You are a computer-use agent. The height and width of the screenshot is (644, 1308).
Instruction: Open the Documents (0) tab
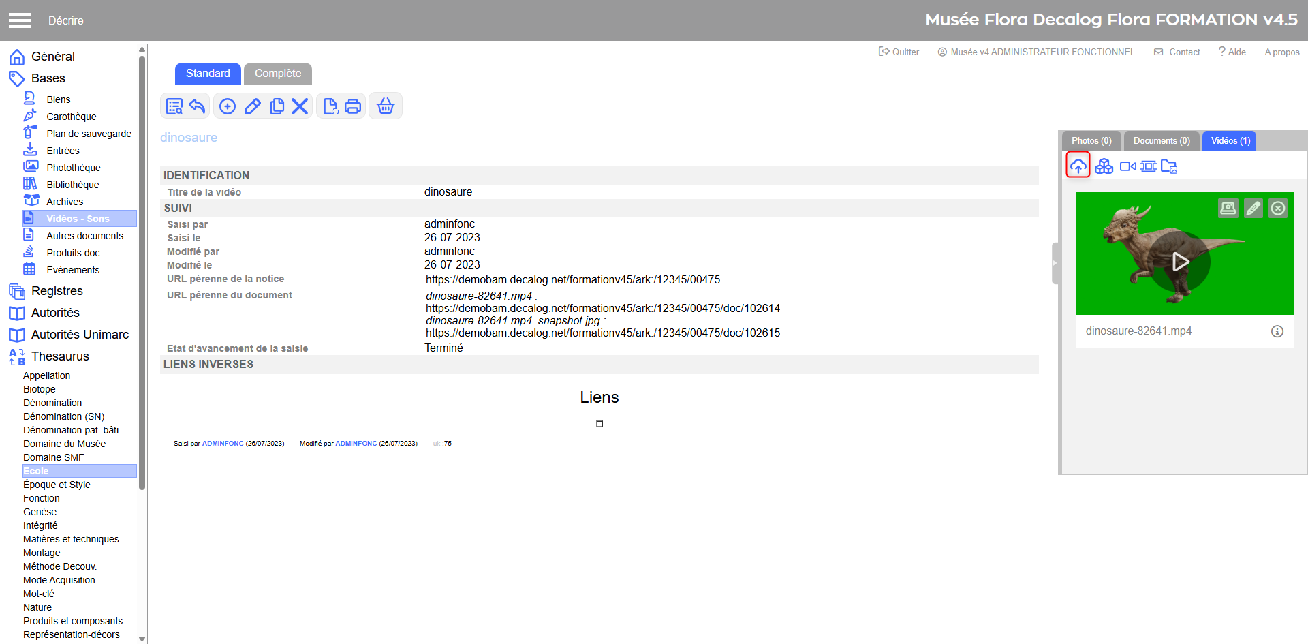[1161, 141]
